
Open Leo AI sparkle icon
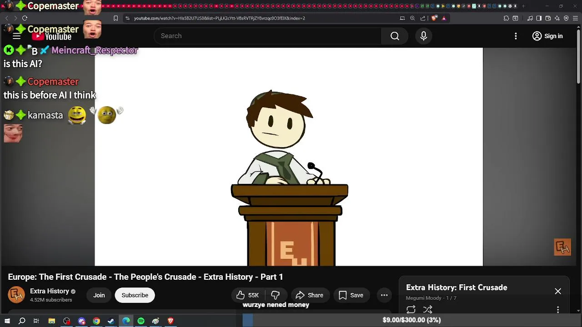[557, 18]
